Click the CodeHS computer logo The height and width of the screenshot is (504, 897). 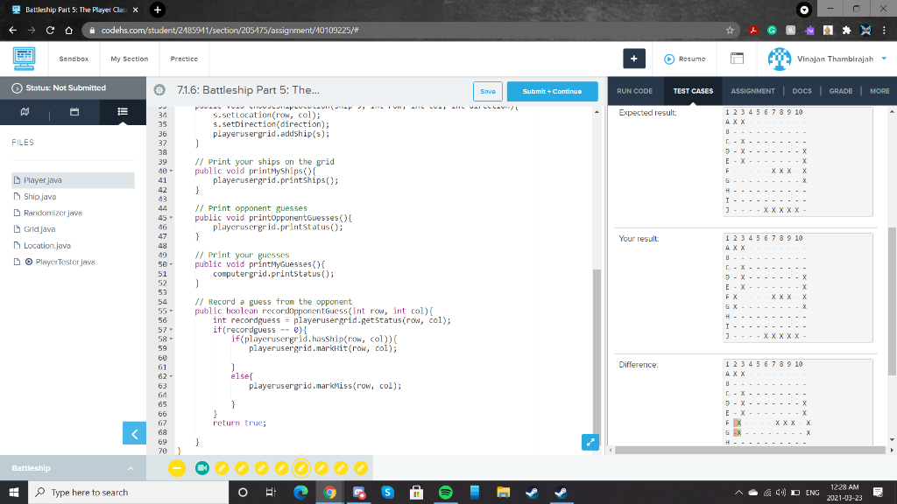24,59
